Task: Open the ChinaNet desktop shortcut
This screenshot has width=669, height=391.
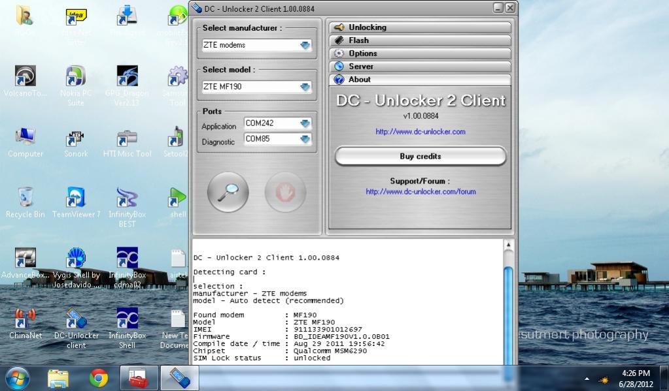Action: [26, 320]
